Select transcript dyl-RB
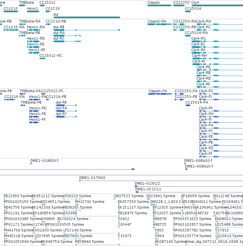243x246 pixels. [x=87, y=30]
